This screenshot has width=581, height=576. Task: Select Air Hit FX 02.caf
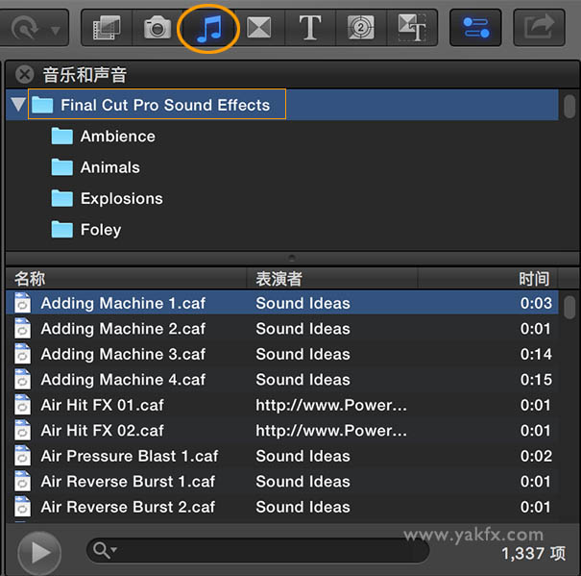click(282, 431)
